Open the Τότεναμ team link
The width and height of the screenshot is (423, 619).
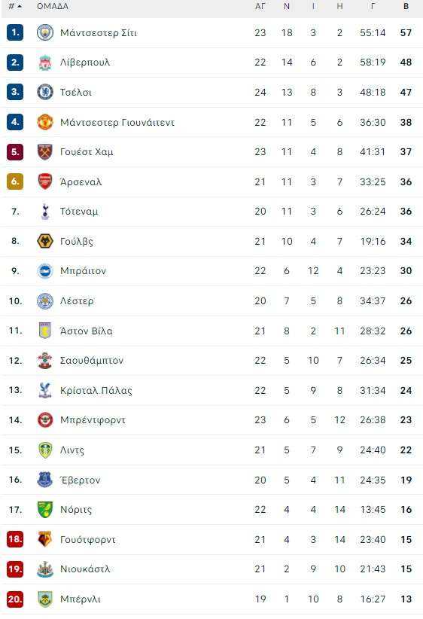(79, 212)
